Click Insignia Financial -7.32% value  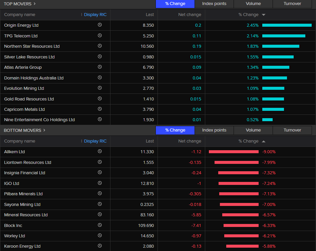[269, 173]
